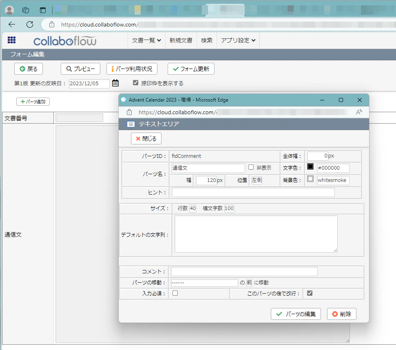The image size is (396, 350).
Task: Toggle the 非表示 checkbox
Action: tap(251, 167)
